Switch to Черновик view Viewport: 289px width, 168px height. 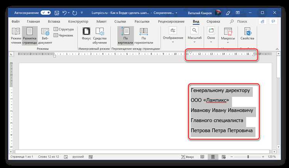(x=64, y=35)
